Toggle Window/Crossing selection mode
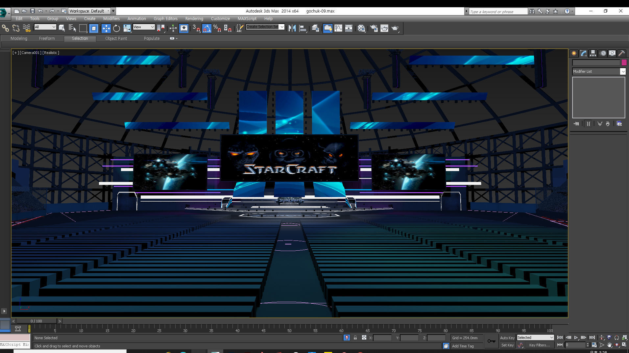Image resolution: width=629 pixels, height=353 pixels. [x=94, y=28]
